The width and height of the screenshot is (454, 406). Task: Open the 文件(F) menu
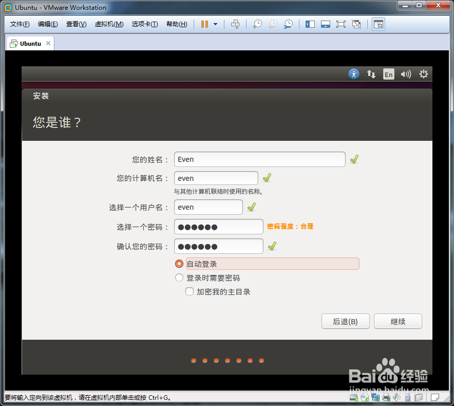pos(20,24)
